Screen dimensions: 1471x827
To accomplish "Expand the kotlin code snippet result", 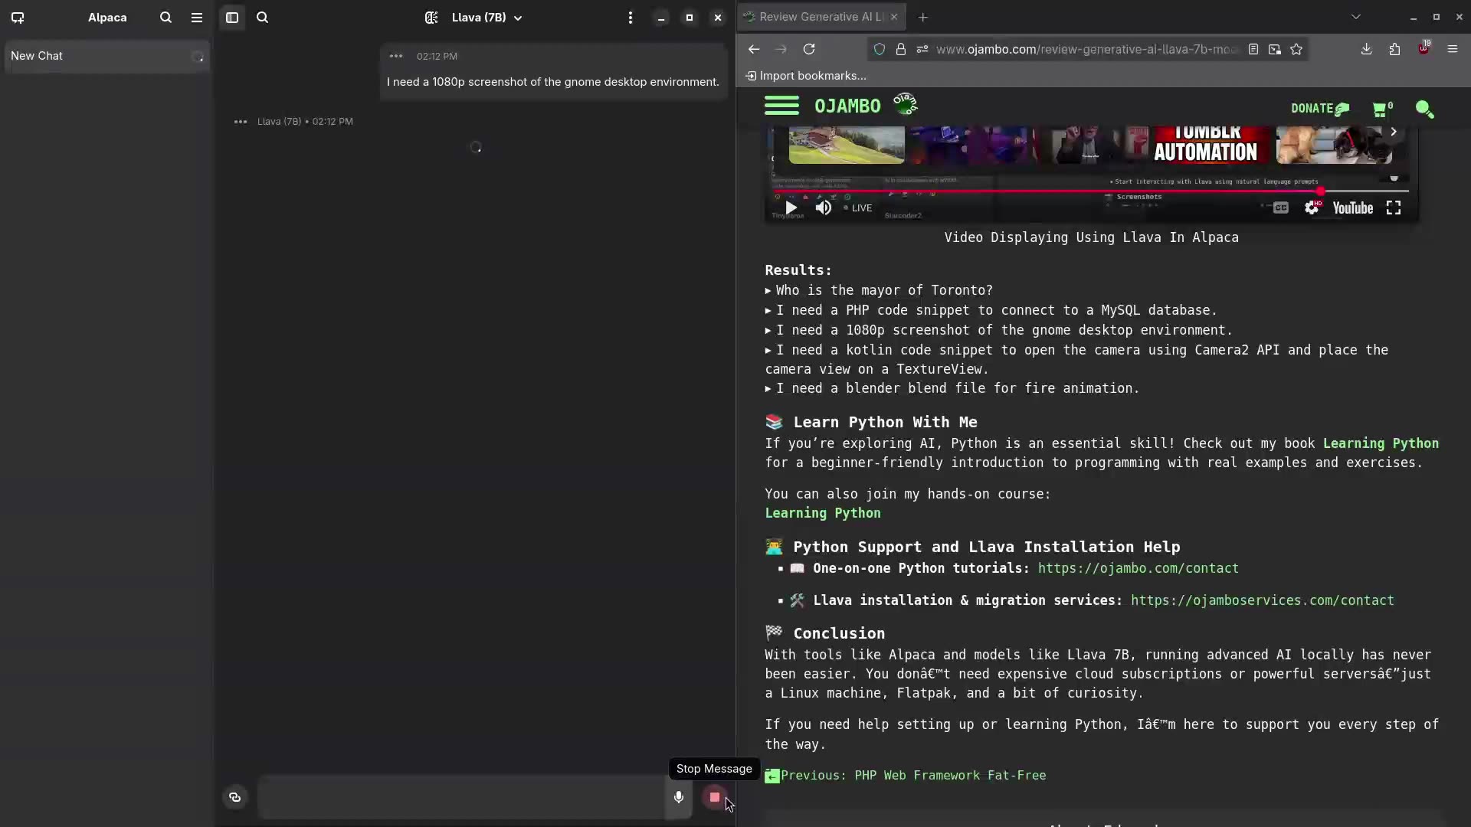I will point(1076,359).
